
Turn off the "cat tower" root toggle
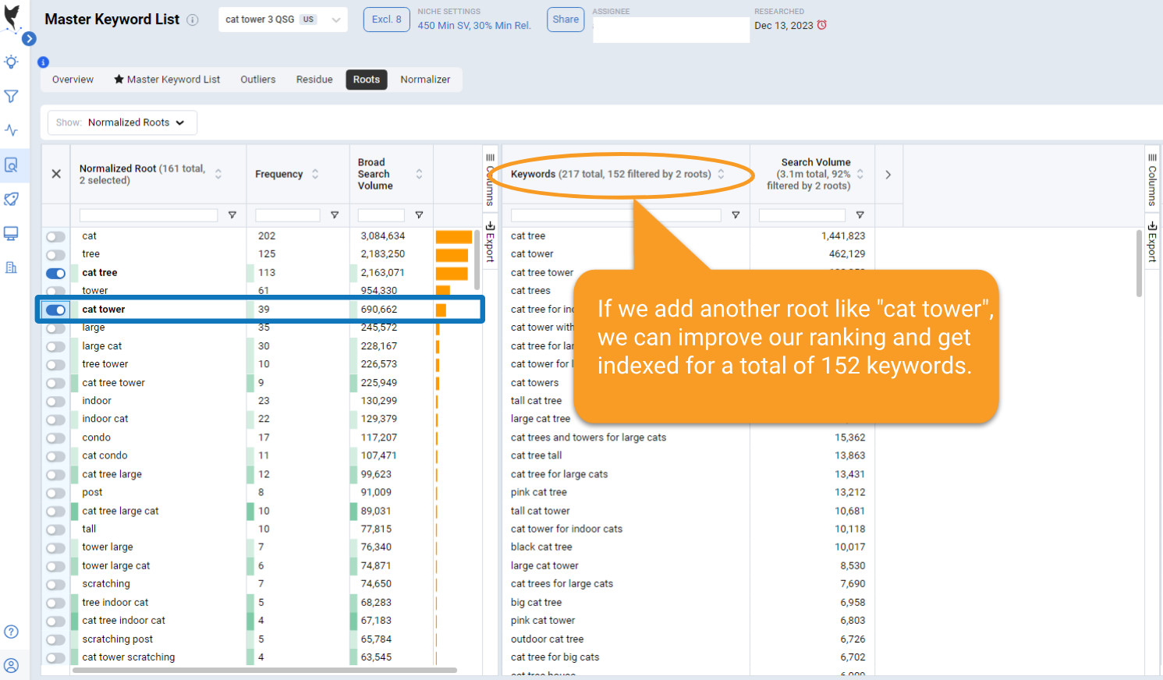point(55,310)
